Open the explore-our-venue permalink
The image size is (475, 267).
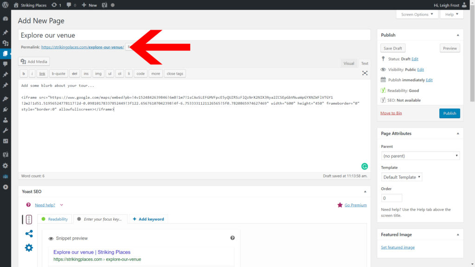click(x=83, y=47)
